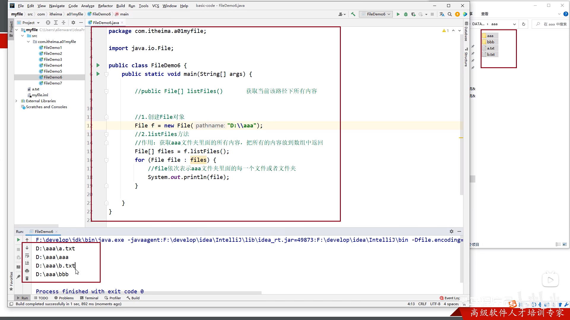Image resolution: width=570 pixels, height=320 pixels.
Task: Click the locate-file target icon in the Project panel
Action: pos(48,23)
